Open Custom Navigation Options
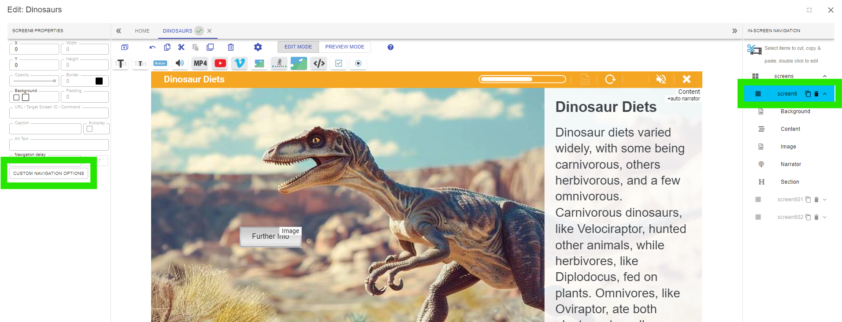The width and height of the screenshot is (842, 322). click(48, 174)
